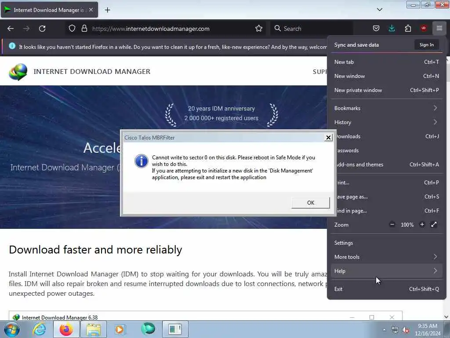Show hidden system tray icons
This screenshot has height=338, width=450.
coord(384,330)
